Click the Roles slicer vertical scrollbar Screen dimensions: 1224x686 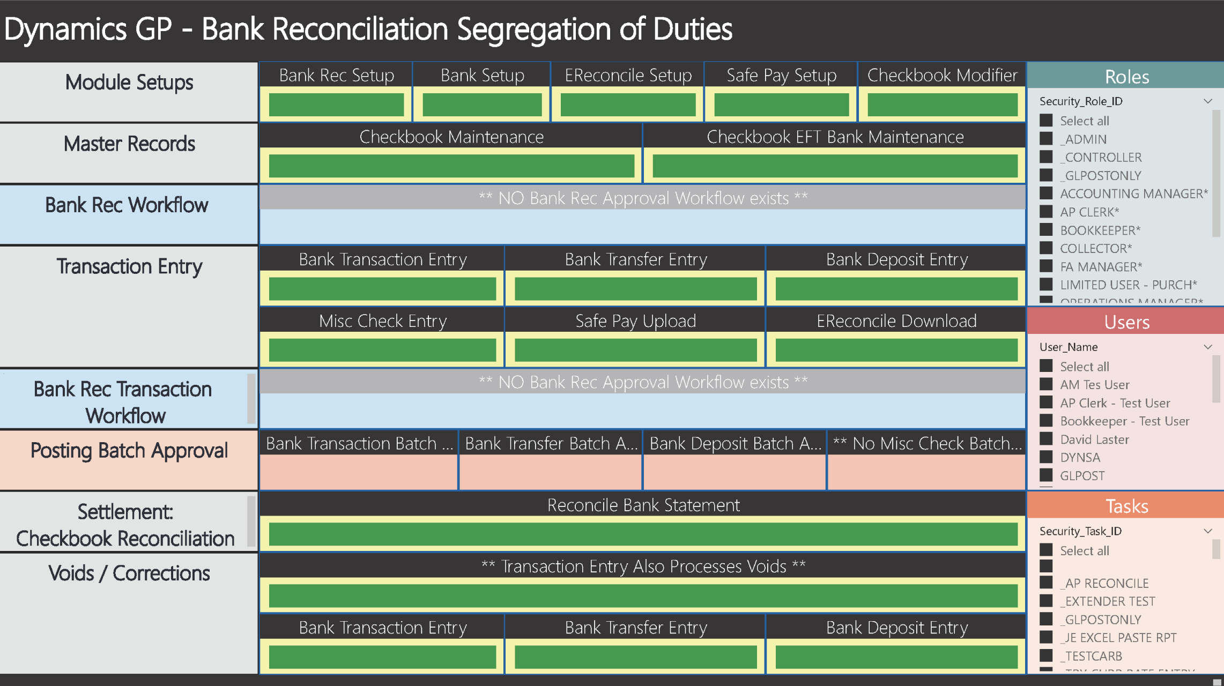coord(1216,173)
